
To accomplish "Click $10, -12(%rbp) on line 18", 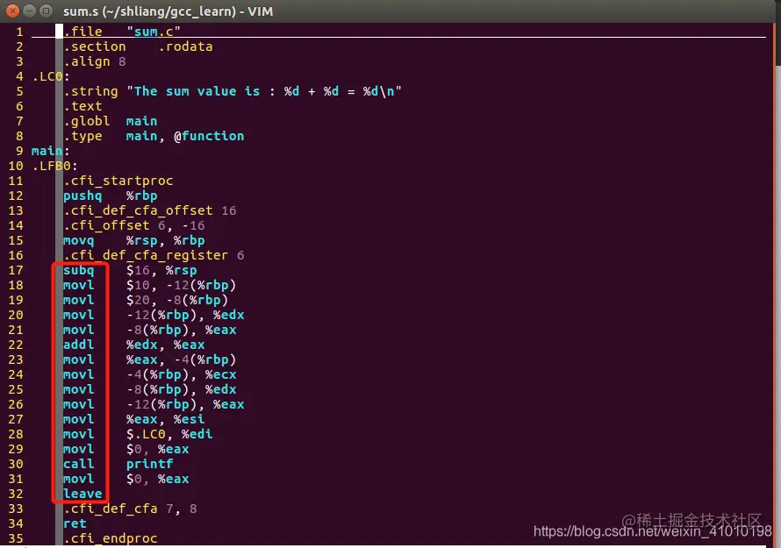I will pyautogui.click(x=182, y=285).
